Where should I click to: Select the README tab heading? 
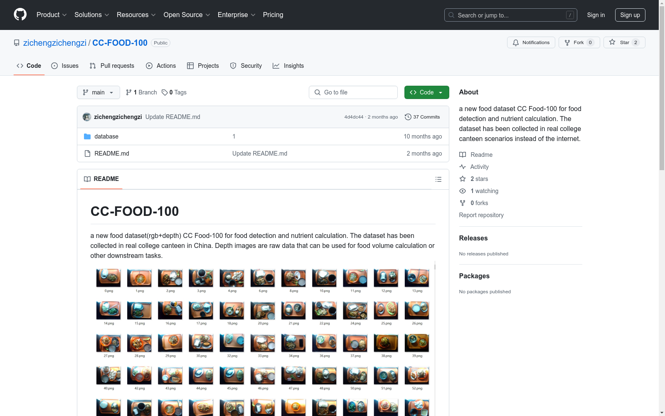(101, 179)
